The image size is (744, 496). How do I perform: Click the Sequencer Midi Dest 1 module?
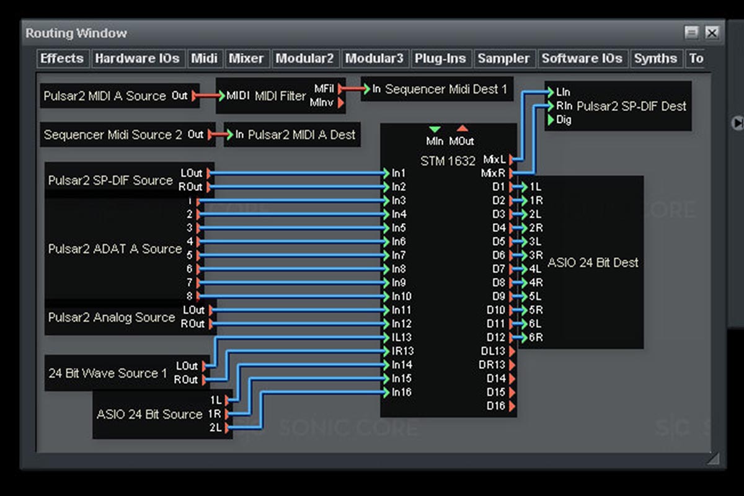445,89
